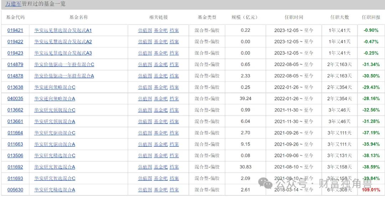Click the 任职回报 column header
Image resolution: width=385 pixels, height=199 pixels.
371,17
